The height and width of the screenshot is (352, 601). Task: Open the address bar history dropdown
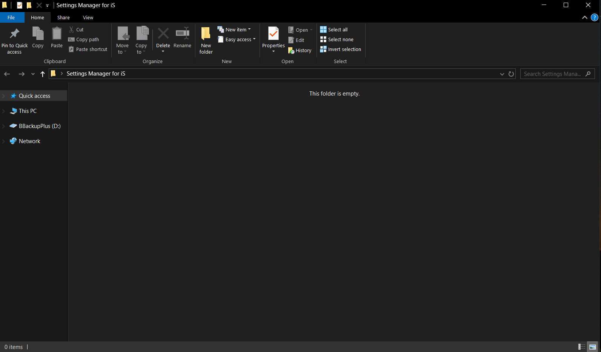tap(502, 74)
